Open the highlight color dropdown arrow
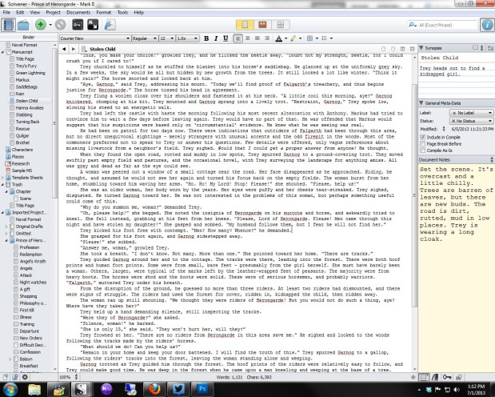 tap(300, 38)
